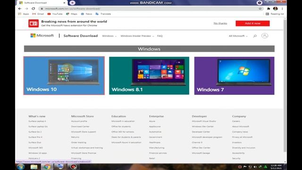Open Order tracking footer link
Screen dimensions: 302x170
pos(79,143)
